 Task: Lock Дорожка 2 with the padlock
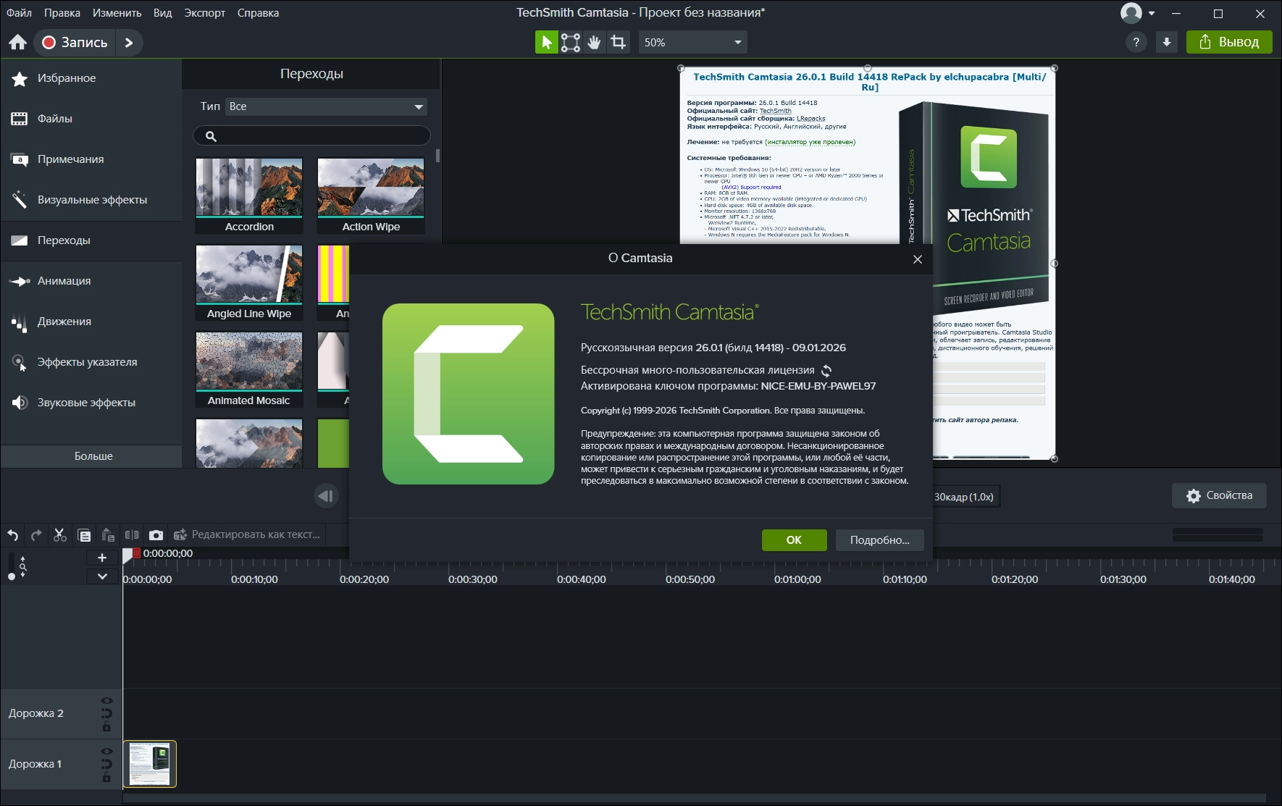(x=107, y=727)
